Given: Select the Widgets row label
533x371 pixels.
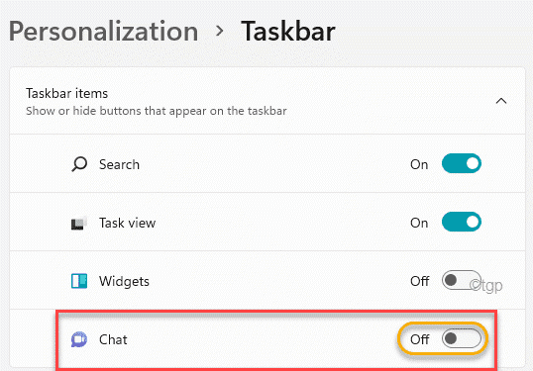Looking at the screenshot, I should click(x=124, y=281).
